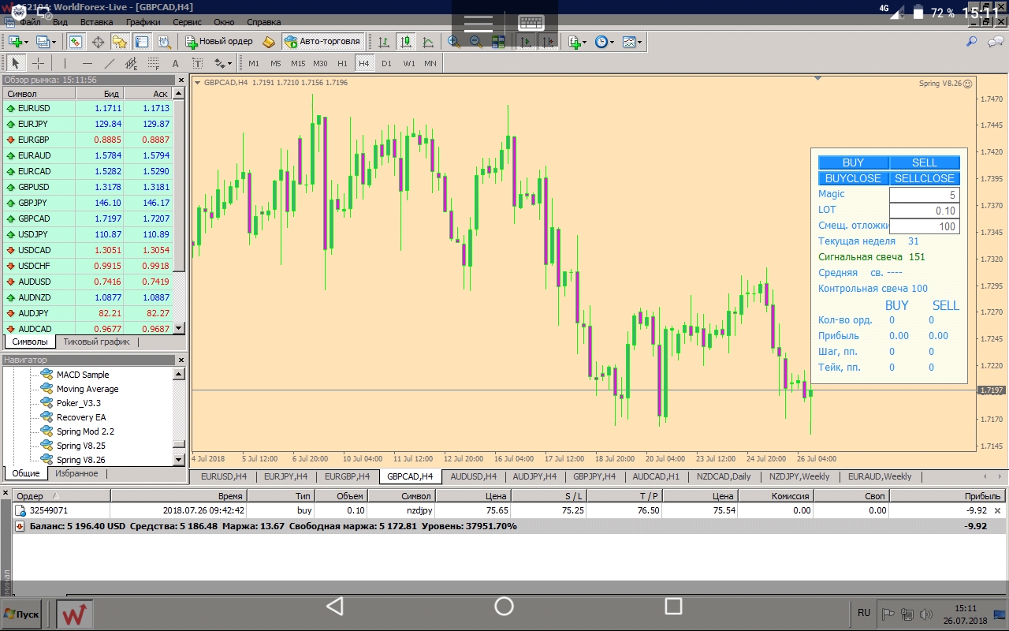
Task: Toggle the Data Window crosshair icon
Action: pos(99,41)
